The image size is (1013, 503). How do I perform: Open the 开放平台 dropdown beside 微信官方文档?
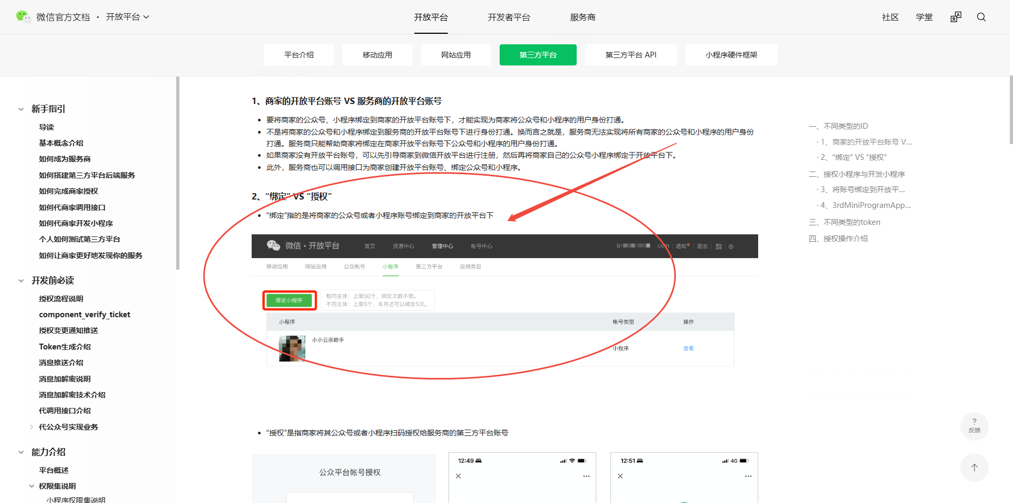tap(128, 17)
